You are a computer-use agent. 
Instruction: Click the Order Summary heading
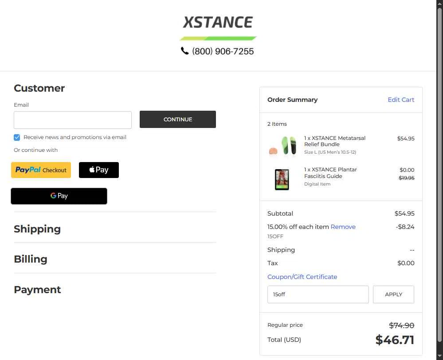(292, 100)
